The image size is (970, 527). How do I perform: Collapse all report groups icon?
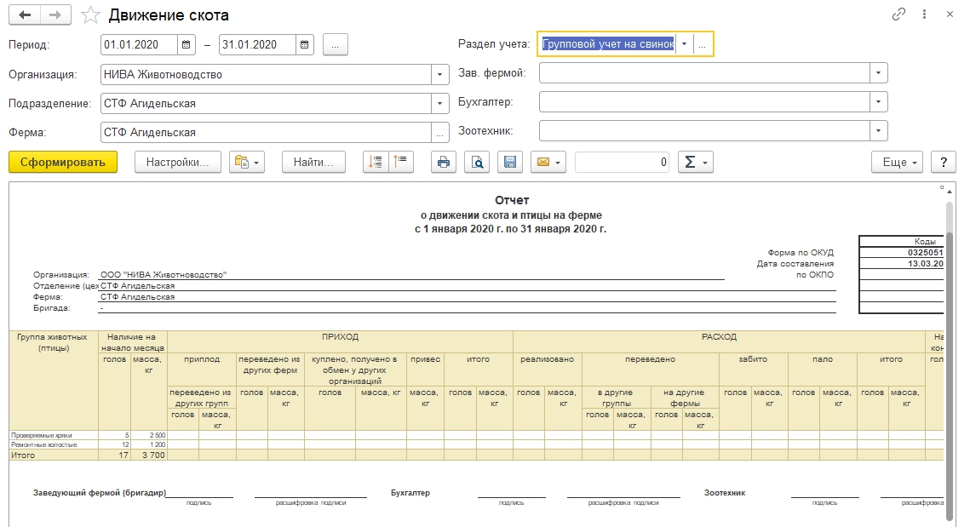click(x=401, y=162)
